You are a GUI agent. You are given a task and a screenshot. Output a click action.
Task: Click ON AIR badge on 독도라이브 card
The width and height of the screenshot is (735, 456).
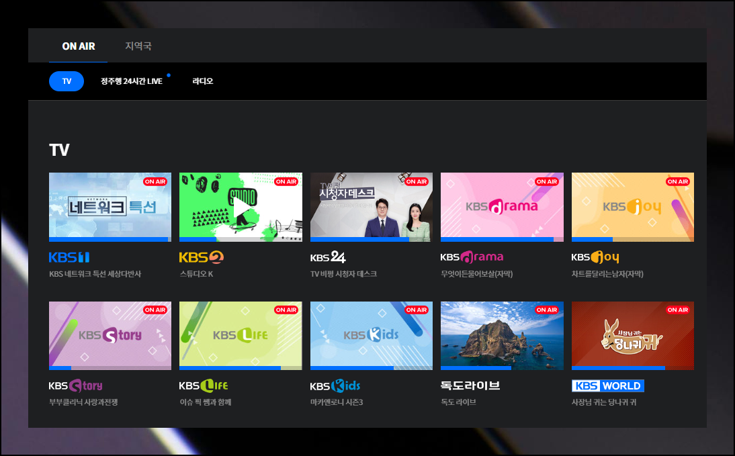(x=547, y=310)
